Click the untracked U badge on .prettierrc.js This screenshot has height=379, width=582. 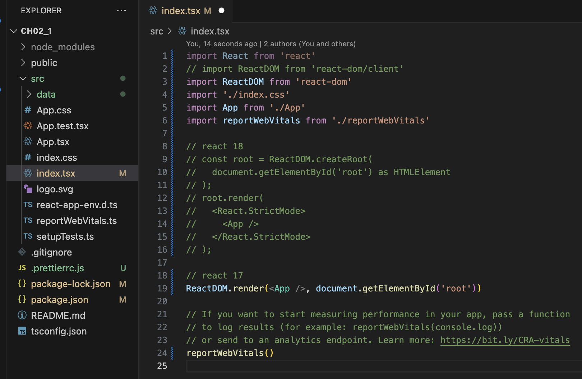point(123,268)
